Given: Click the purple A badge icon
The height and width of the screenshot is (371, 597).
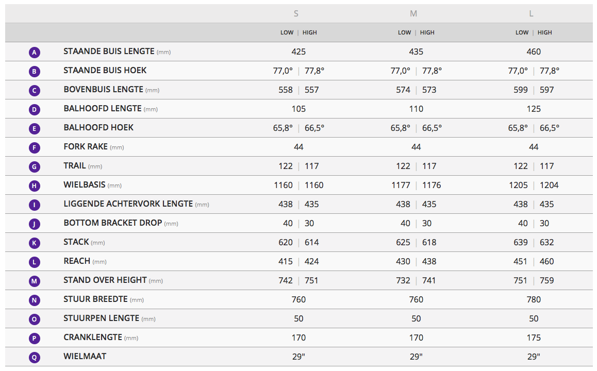Looking at the screenshot, I should (35, 53).
